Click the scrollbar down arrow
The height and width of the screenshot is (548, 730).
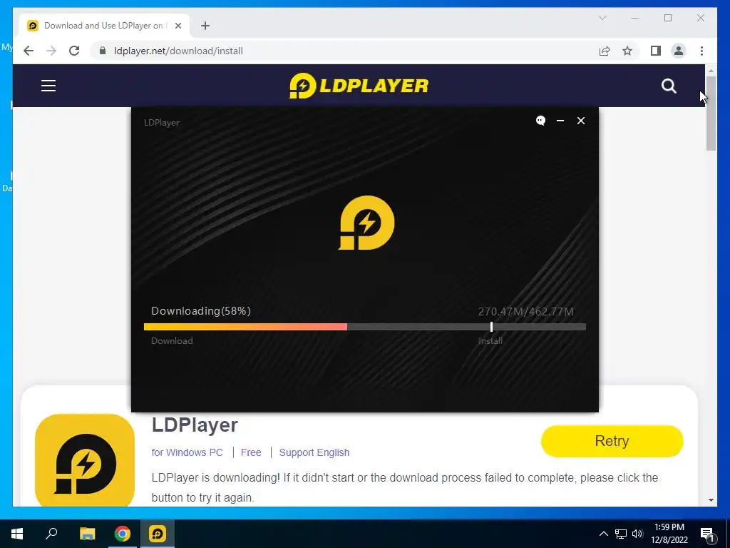pyautogui.click(x=711, y=500)
